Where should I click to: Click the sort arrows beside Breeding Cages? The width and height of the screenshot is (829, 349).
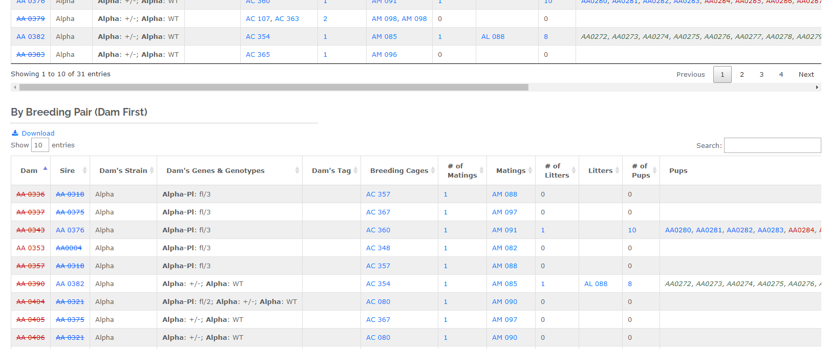click(433, 170)
